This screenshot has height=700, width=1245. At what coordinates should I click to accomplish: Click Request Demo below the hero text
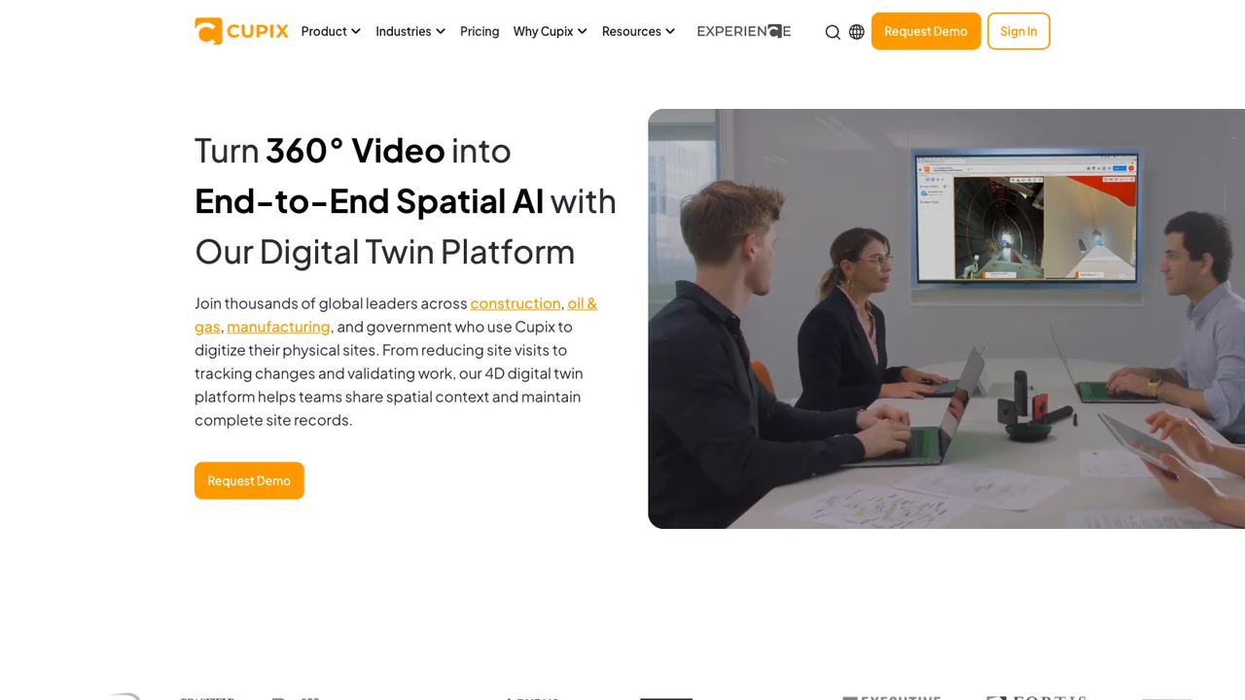[249, 480]
